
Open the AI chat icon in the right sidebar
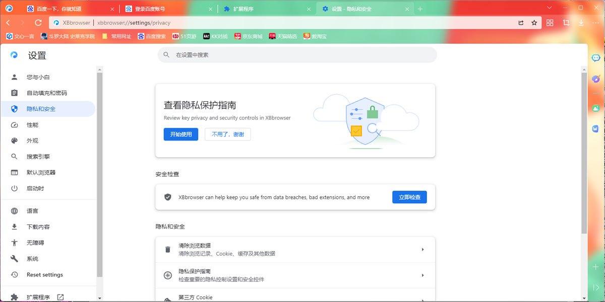pos(595,58)
